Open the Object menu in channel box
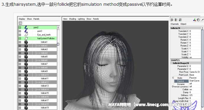 pos(183,24)
